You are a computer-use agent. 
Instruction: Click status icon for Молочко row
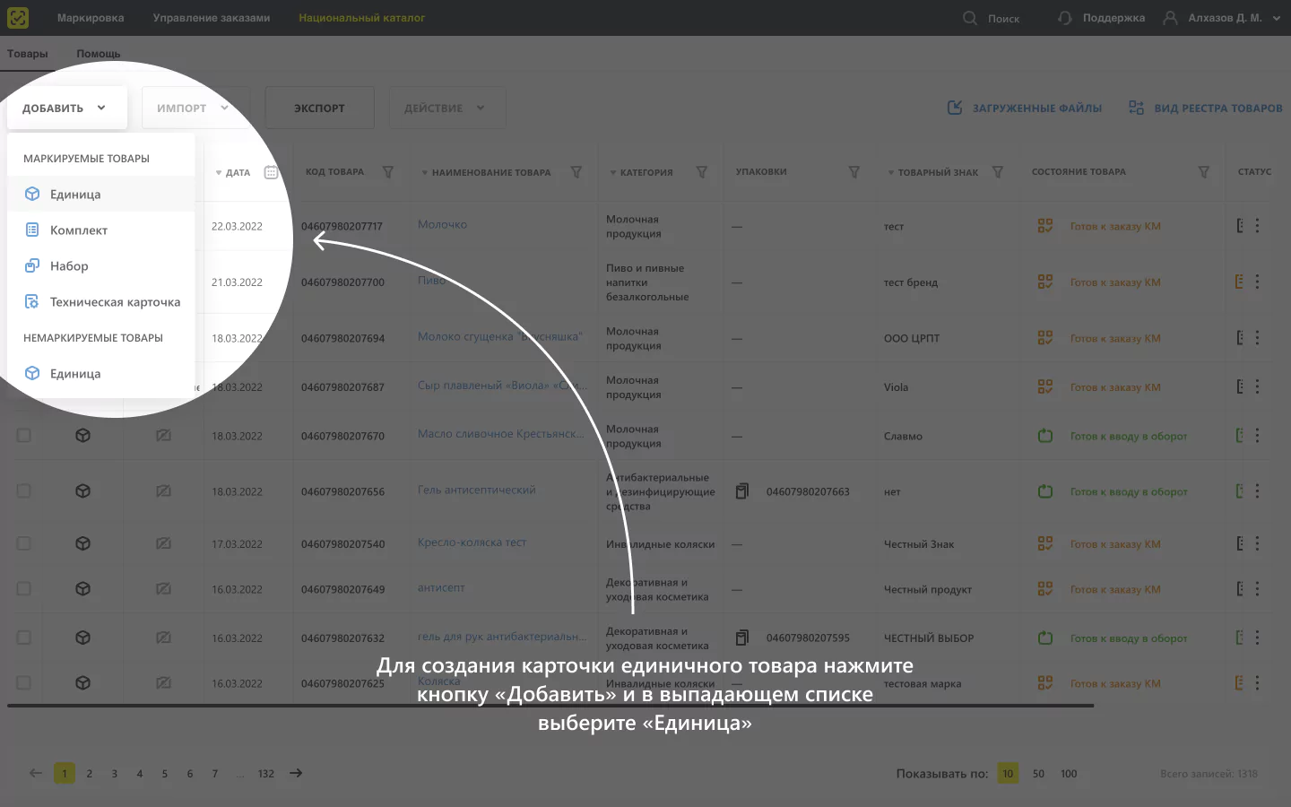click(1045, 226)
